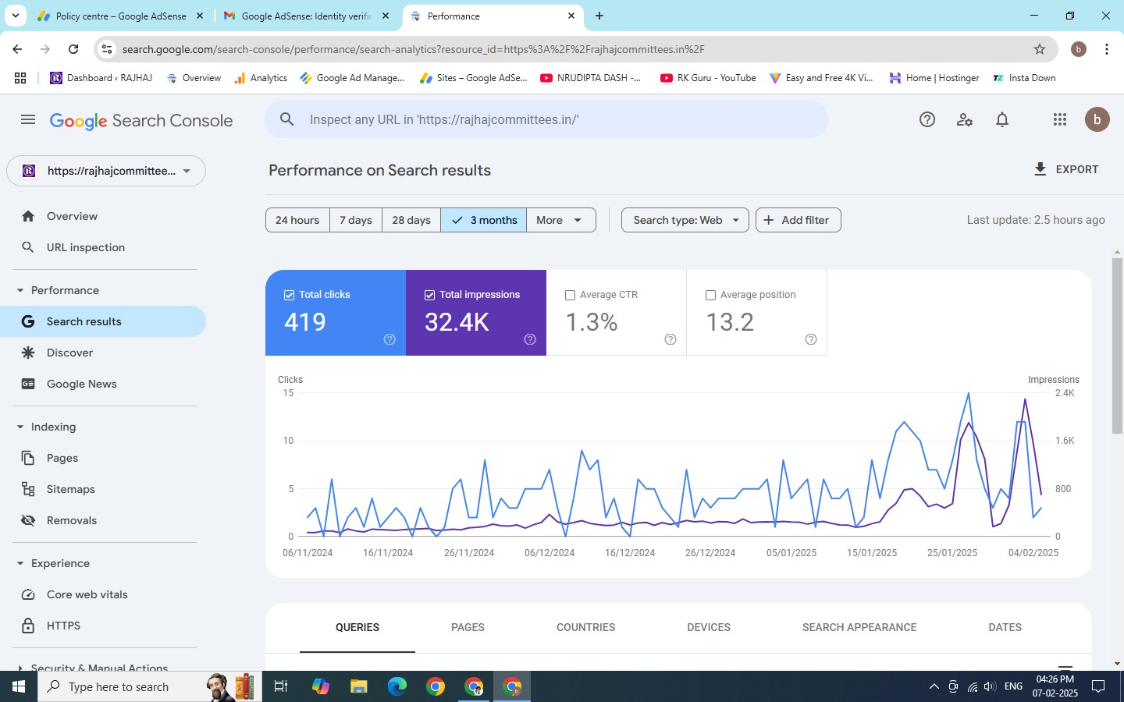Select the 7 days date range
1124x702 pixels.
pos(356,220)
